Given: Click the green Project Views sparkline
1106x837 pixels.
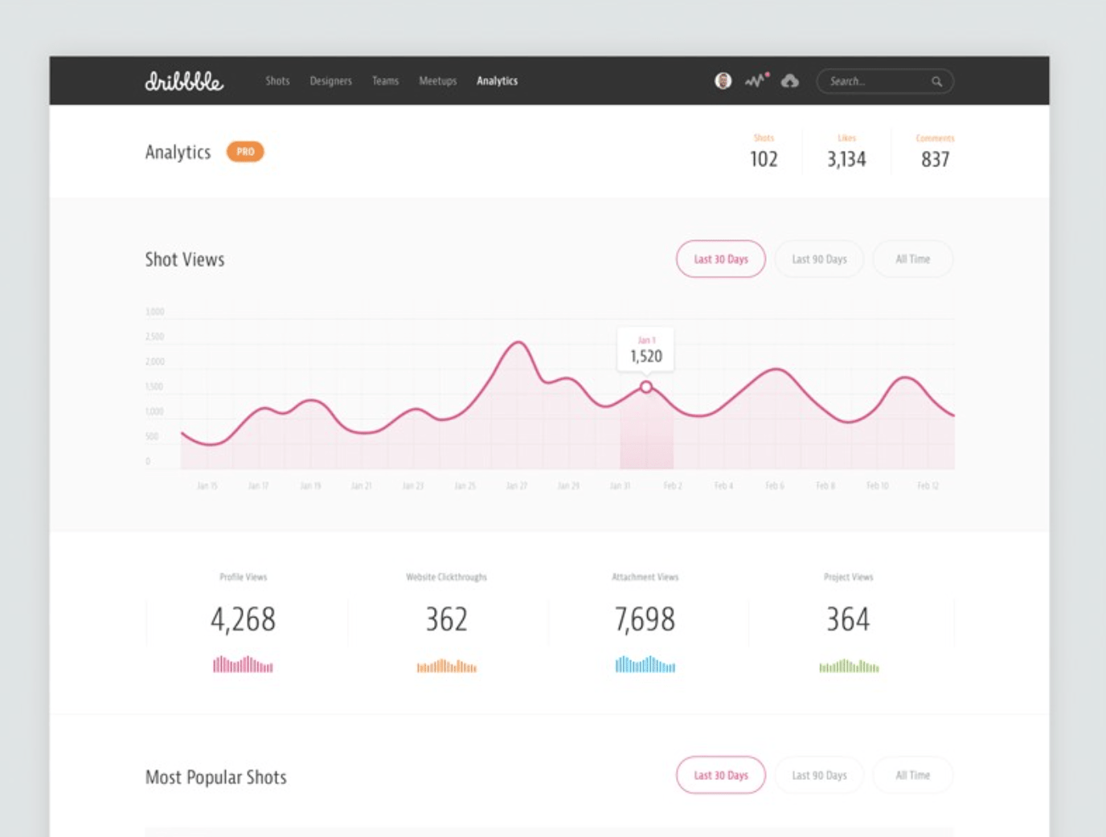Looking at the screenshot, I should point(849,666).
